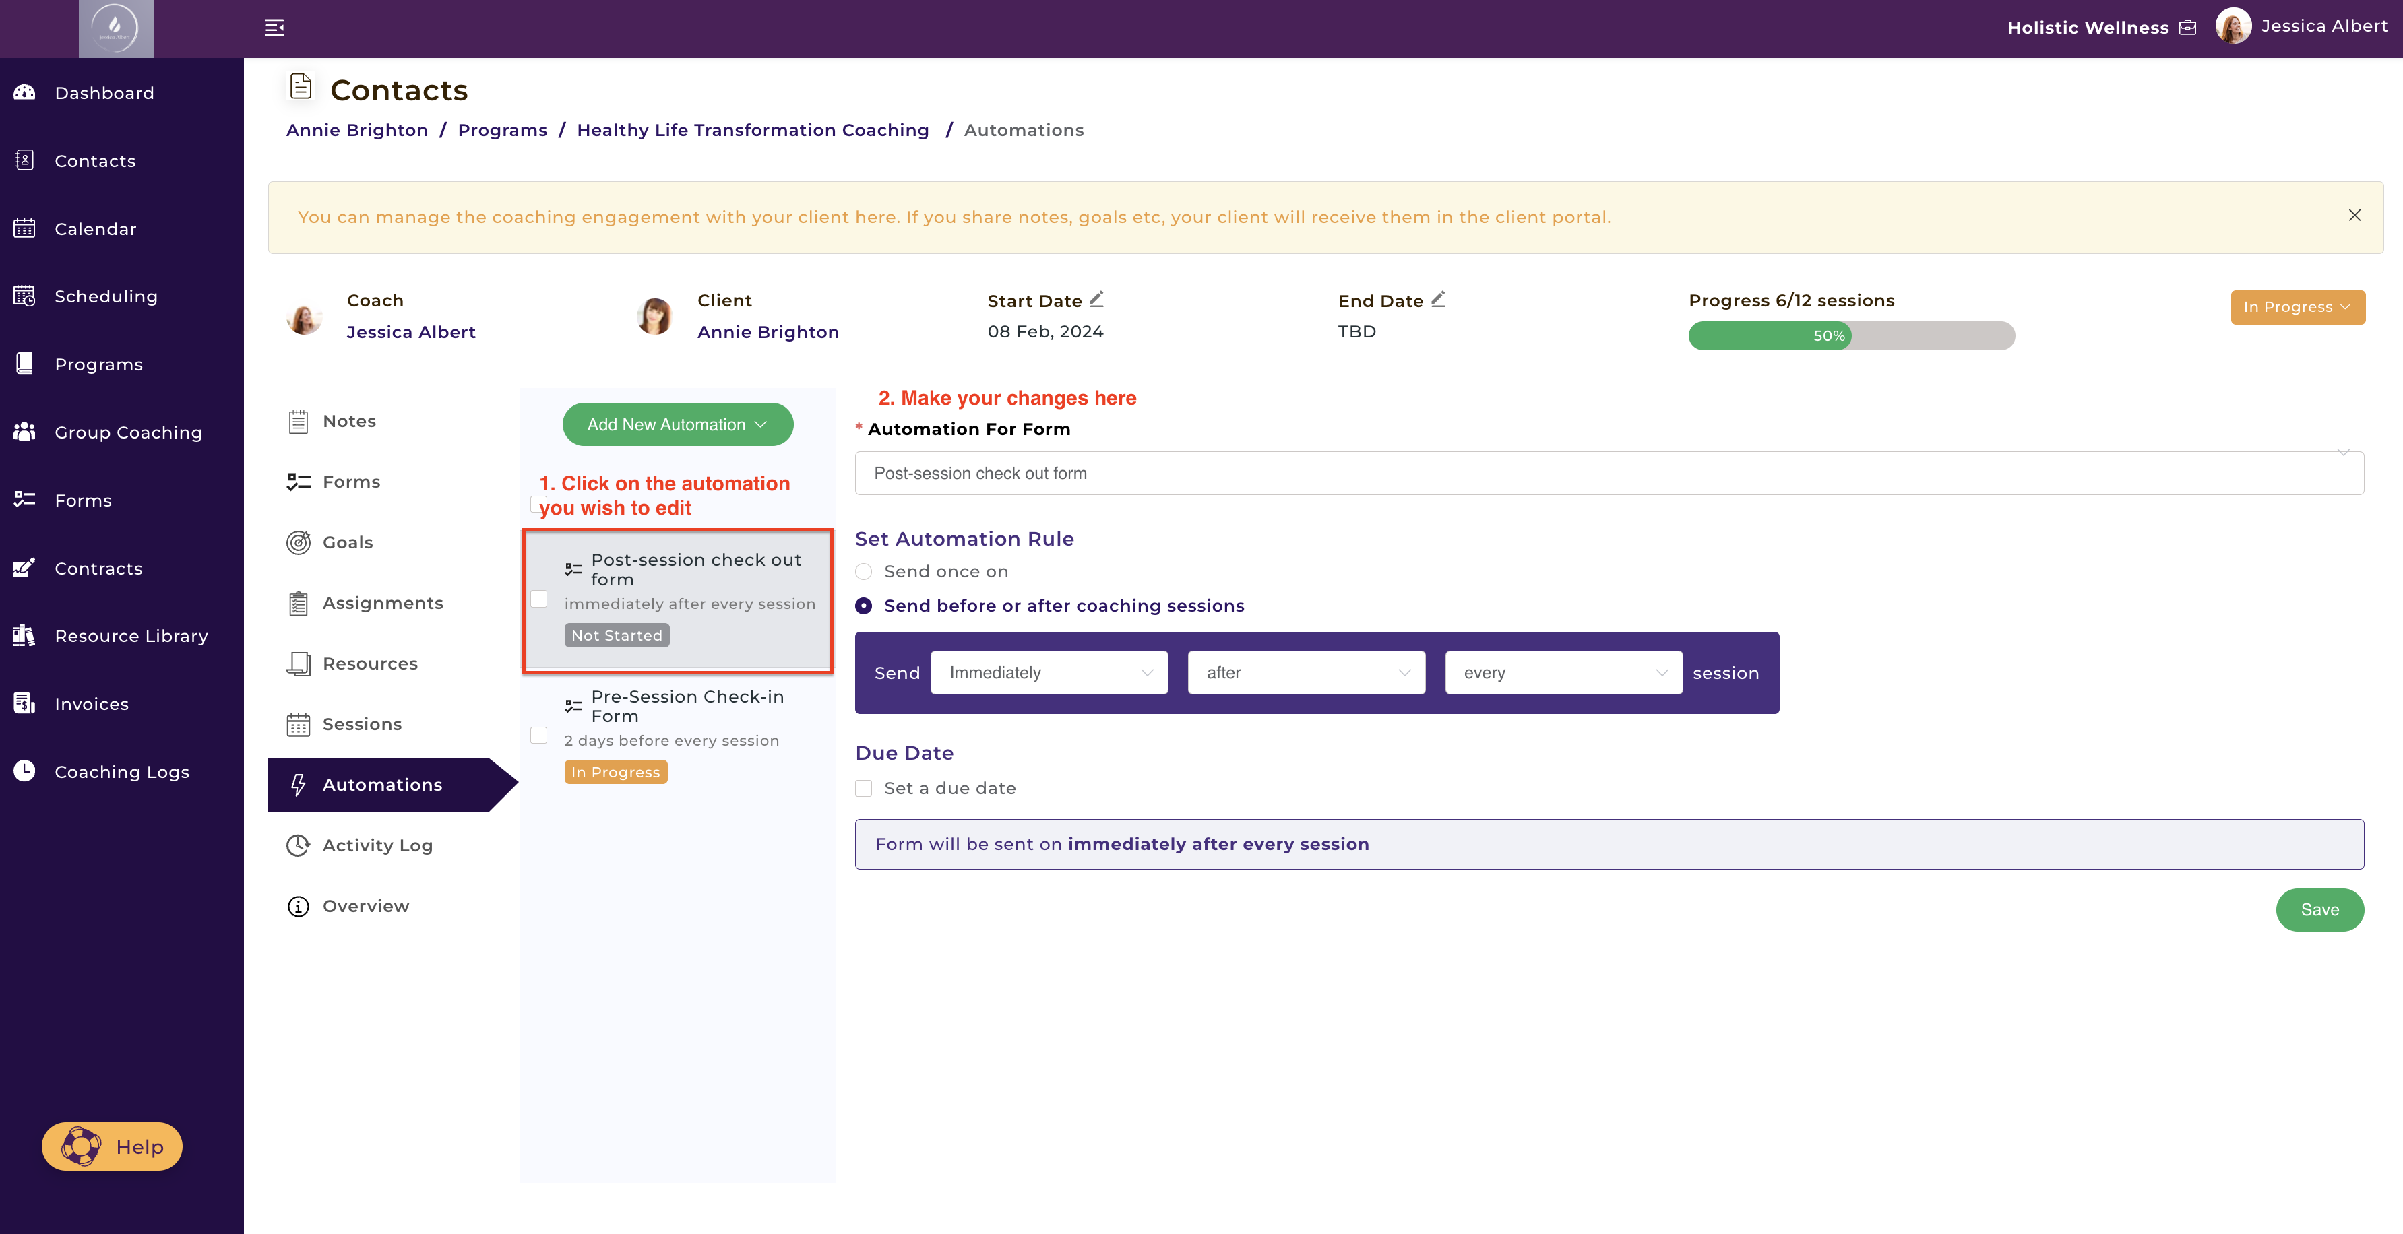Viewport: 2403px width, 1234px height.
Task: Click the briefcase icon beside Holistic Wellness
Action: coord(2187,28)
